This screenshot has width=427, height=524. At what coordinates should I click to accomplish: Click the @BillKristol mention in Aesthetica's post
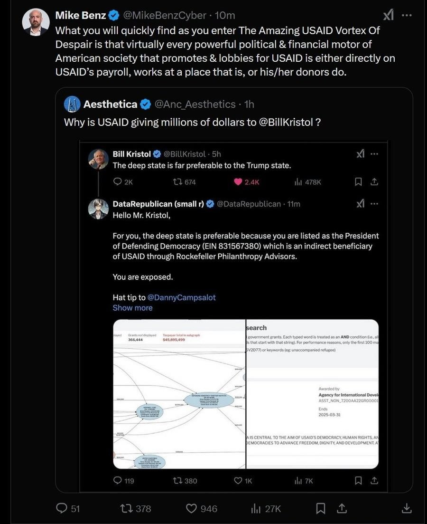pos(286,122)
